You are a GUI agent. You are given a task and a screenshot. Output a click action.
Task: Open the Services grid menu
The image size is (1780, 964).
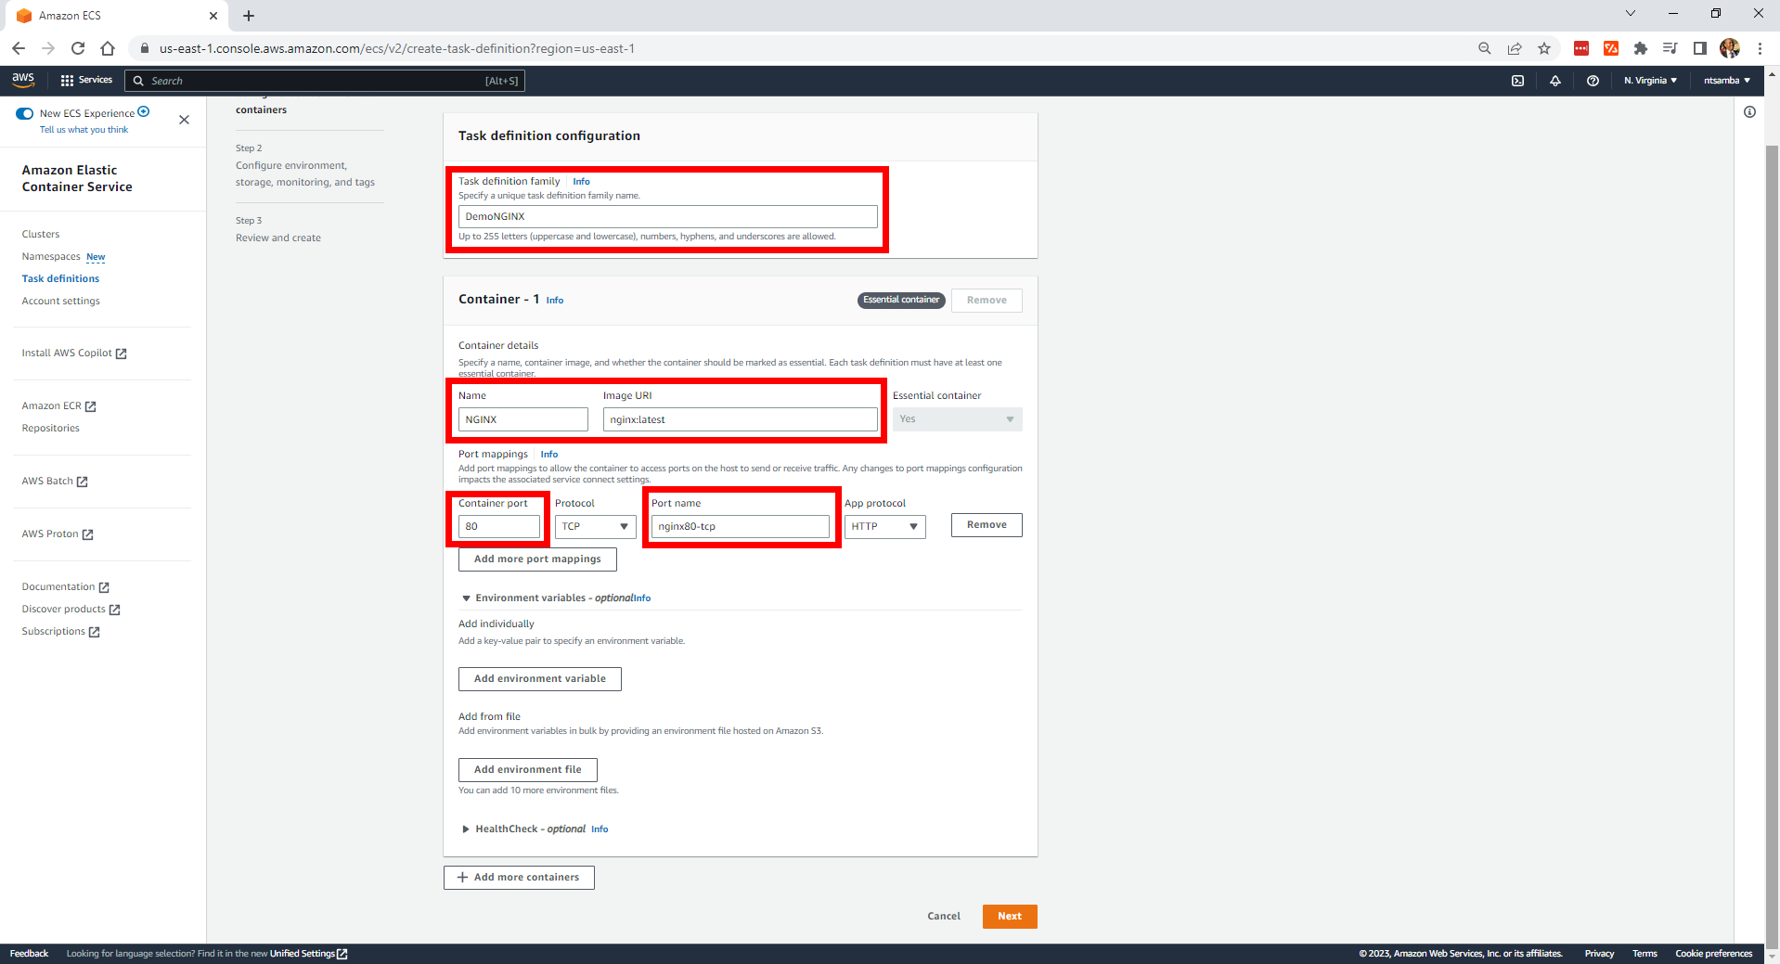coord(86,81)
